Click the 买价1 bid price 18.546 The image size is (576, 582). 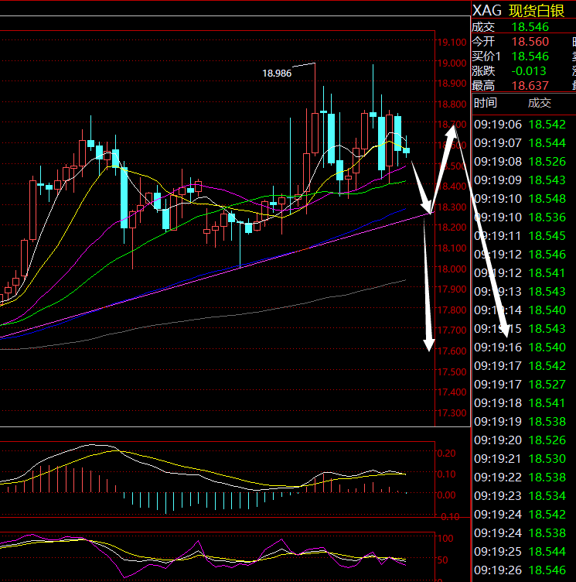tap(530, 56)
